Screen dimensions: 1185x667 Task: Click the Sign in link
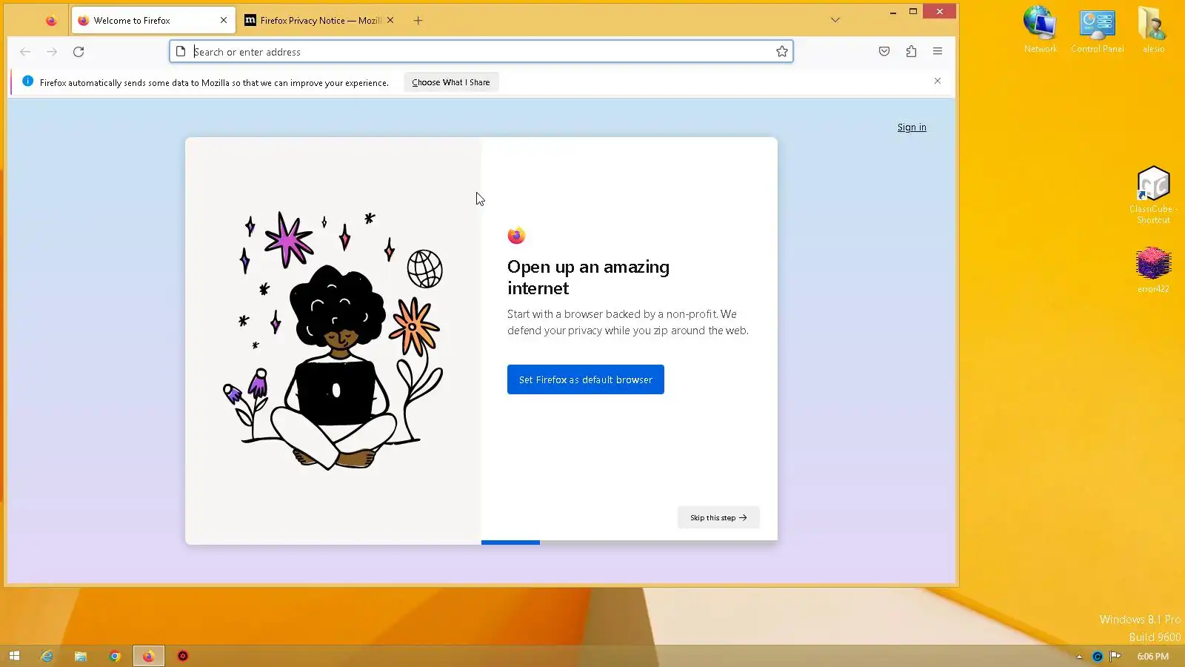(x=912, y=127)
